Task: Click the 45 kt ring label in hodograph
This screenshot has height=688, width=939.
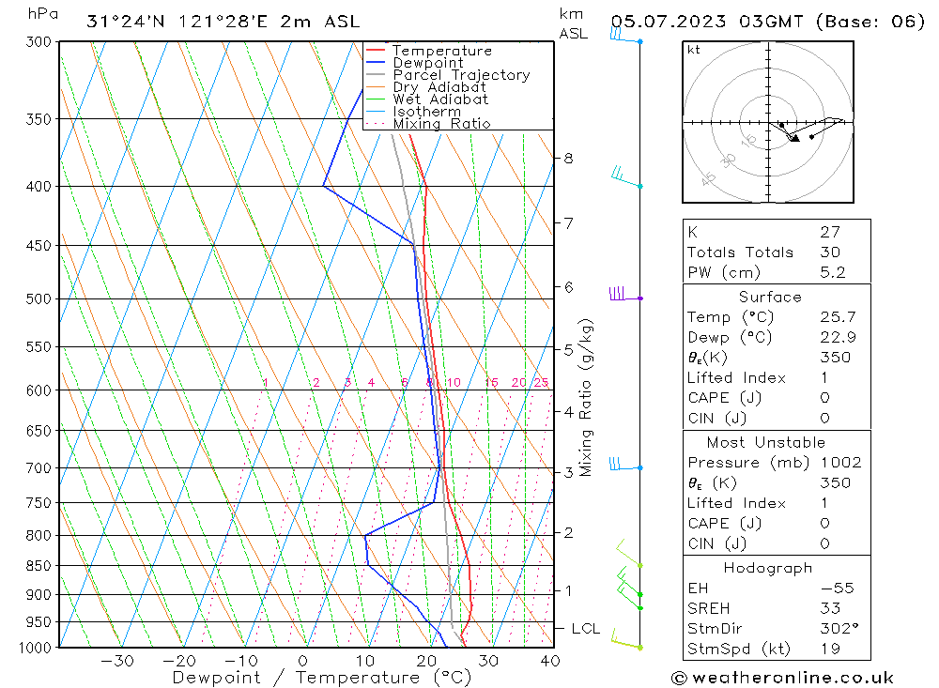Action: pos(708,179)
